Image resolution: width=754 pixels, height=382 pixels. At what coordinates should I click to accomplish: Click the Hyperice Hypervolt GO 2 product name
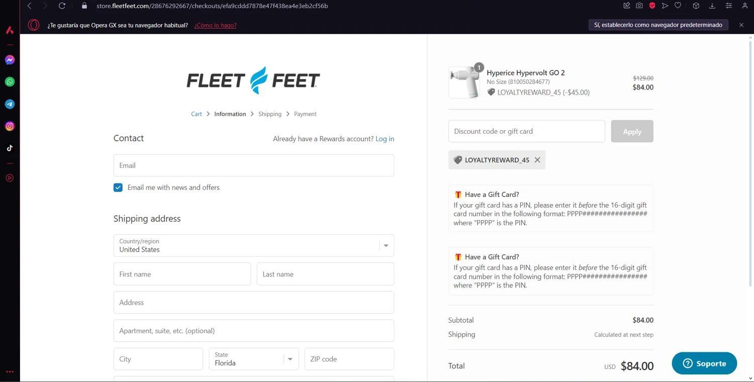(x=525, y=72)
